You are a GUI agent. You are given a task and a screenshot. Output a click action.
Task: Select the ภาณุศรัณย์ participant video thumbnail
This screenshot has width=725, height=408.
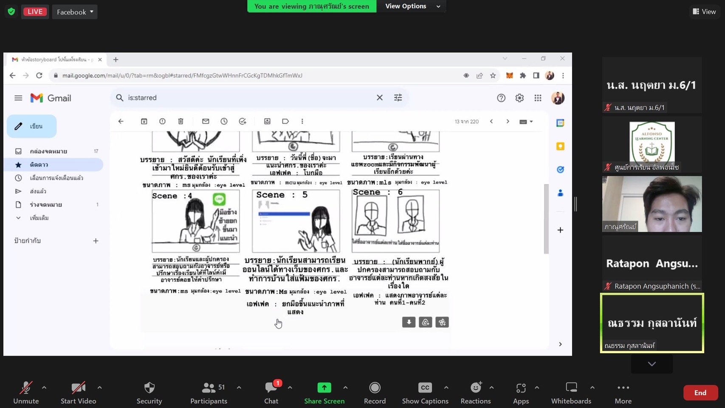[x=652, y=204]
